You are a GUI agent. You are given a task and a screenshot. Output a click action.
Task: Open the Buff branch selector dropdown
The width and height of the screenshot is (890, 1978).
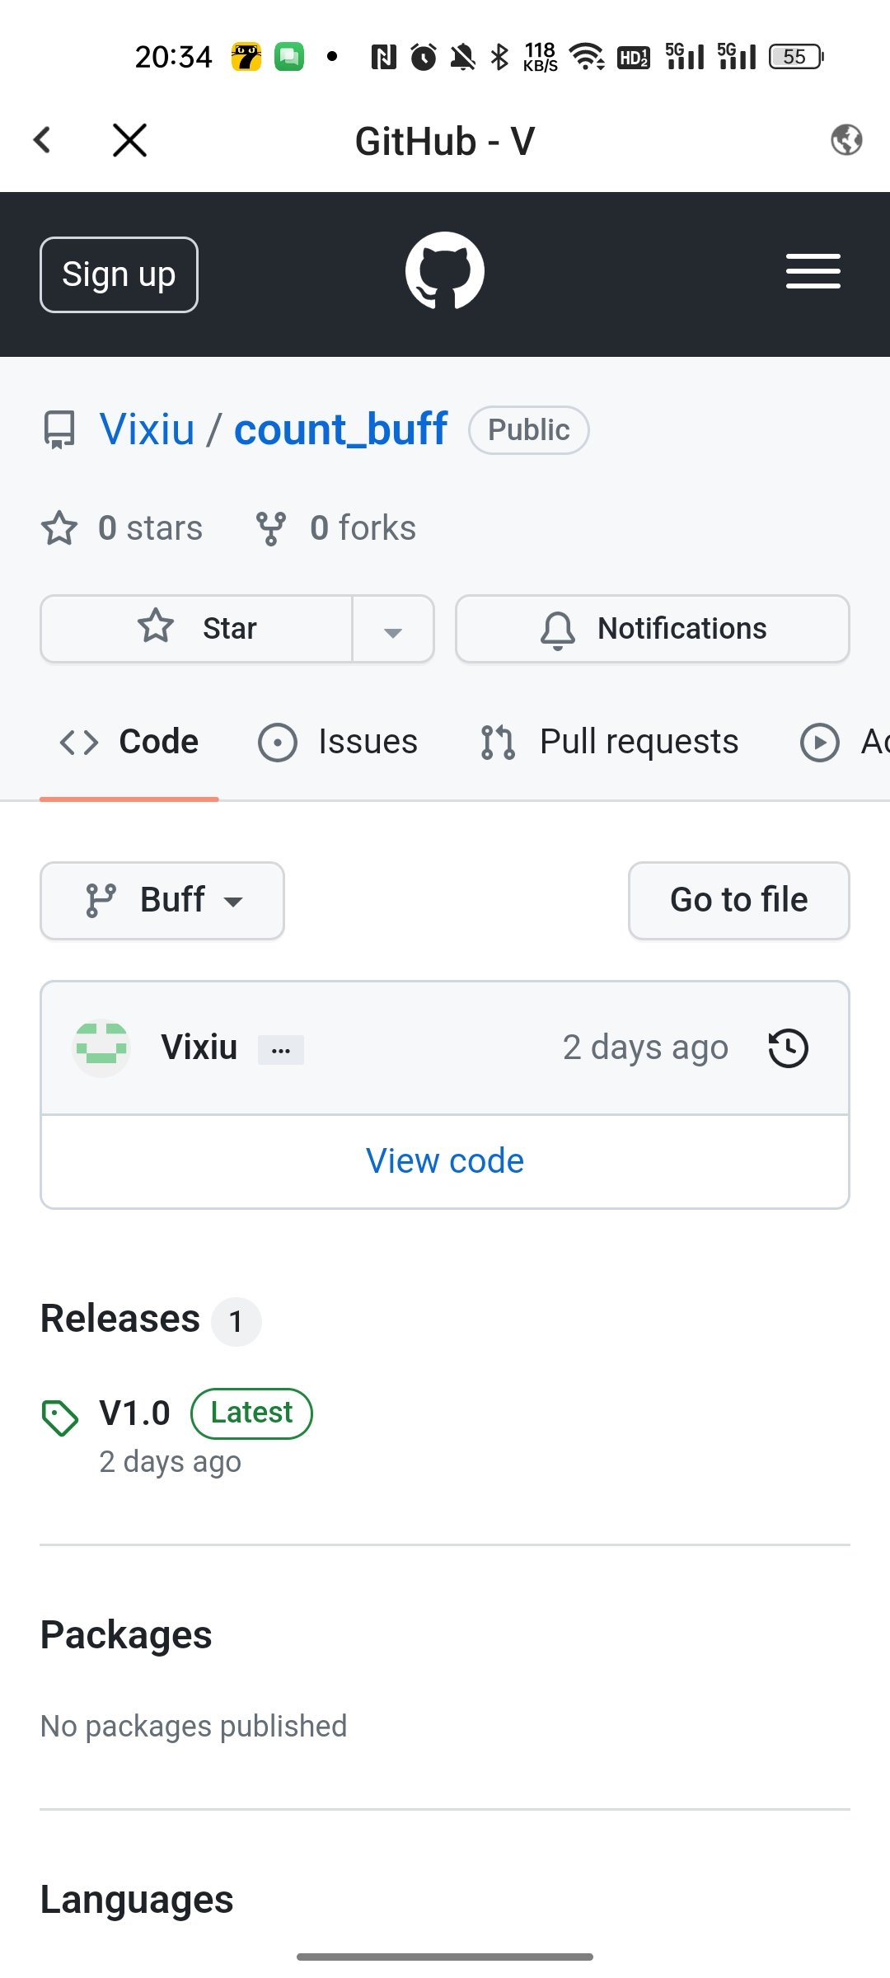162,901
